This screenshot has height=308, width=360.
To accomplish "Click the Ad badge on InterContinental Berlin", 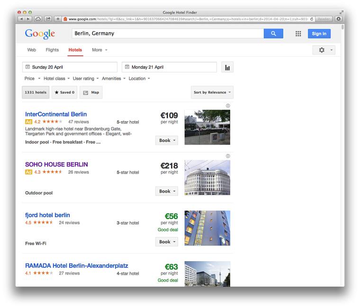I will click(28, 122).
